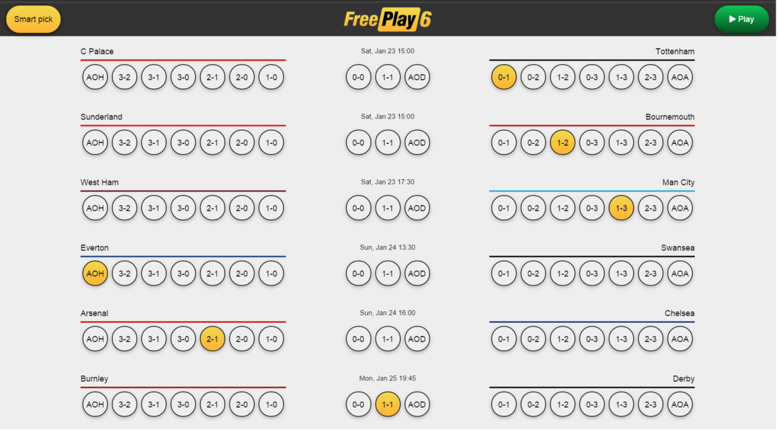Pick 3-0 for West Ham

(x=183, y=208)
